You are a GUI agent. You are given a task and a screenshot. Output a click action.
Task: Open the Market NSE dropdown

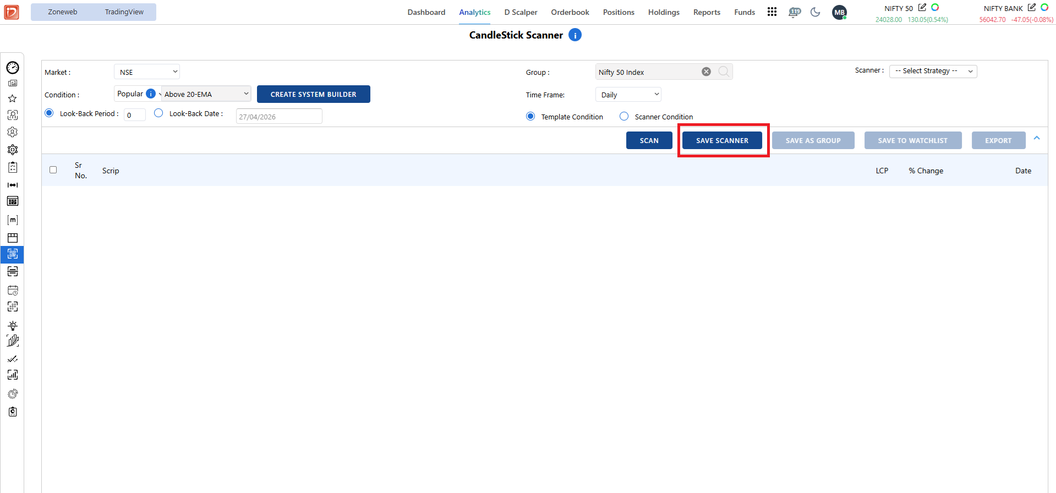tap(146, 72)
